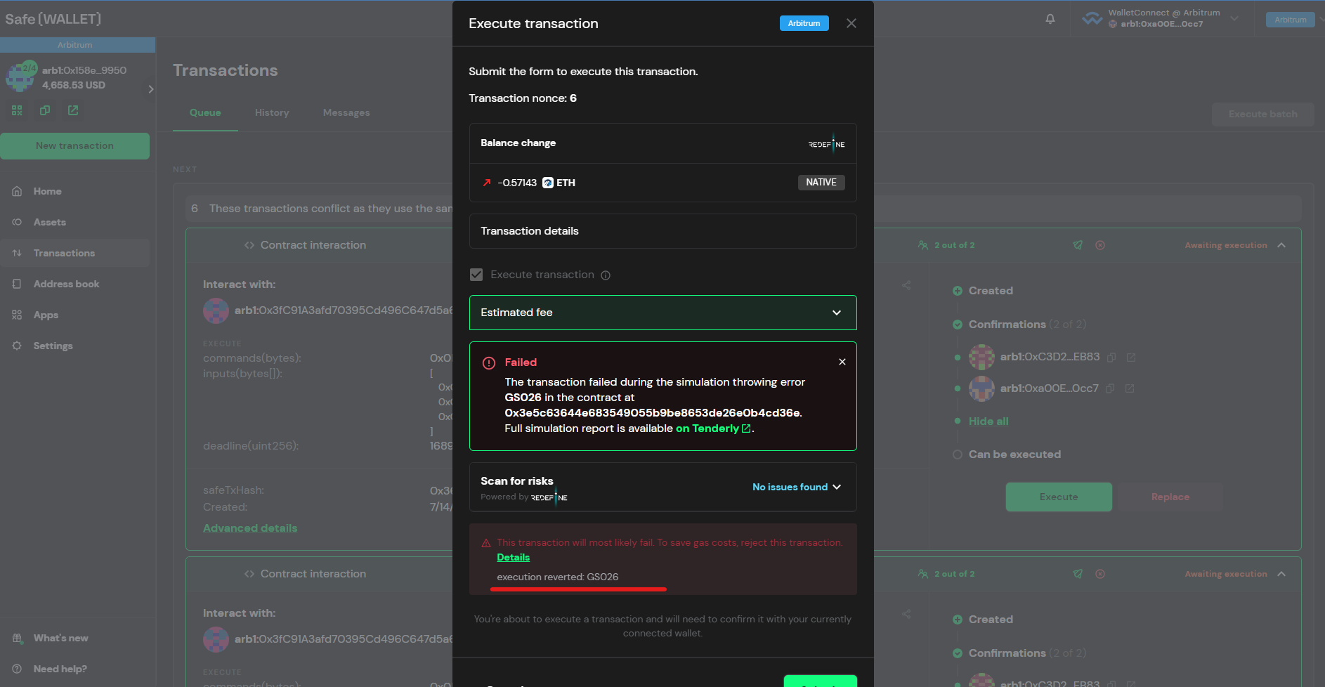The image size is (1325, 687).
Task: Click the red execution reverted GS026 progress bar
Action: coord(577,589)
